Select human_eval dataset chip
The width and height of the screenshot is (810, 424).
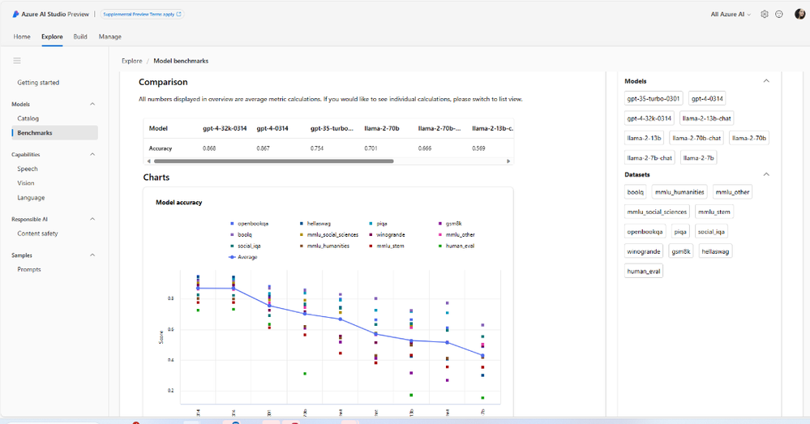point(644,271)
